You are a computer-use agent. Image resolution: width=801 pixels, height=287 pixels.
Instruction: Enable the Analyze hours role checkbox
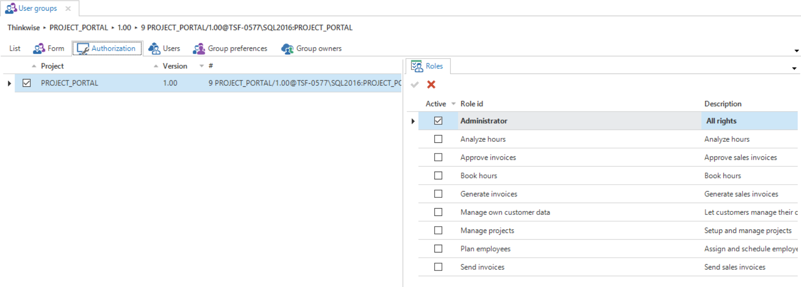coord(438,139)
